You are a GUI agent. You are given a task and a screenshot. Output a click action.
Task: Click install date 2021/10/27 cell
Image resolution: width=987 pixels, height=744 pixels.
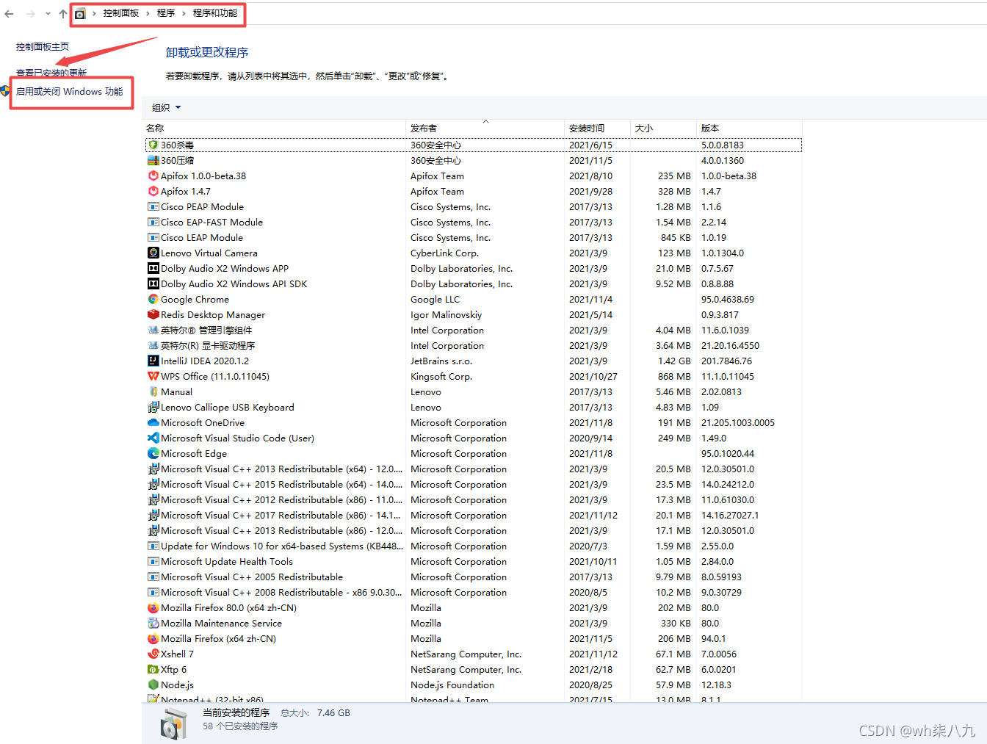[593, 376]
